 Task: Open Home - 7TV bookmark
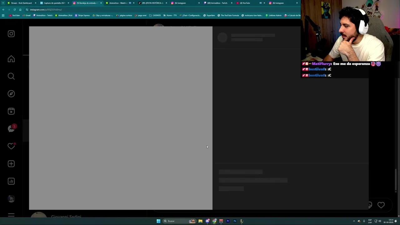(170, 15)
